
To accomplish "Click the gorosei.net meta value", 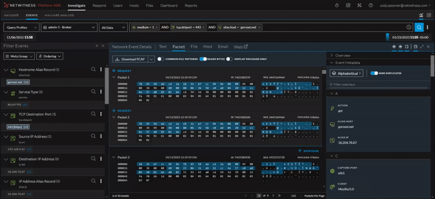I will coord(14,82).
